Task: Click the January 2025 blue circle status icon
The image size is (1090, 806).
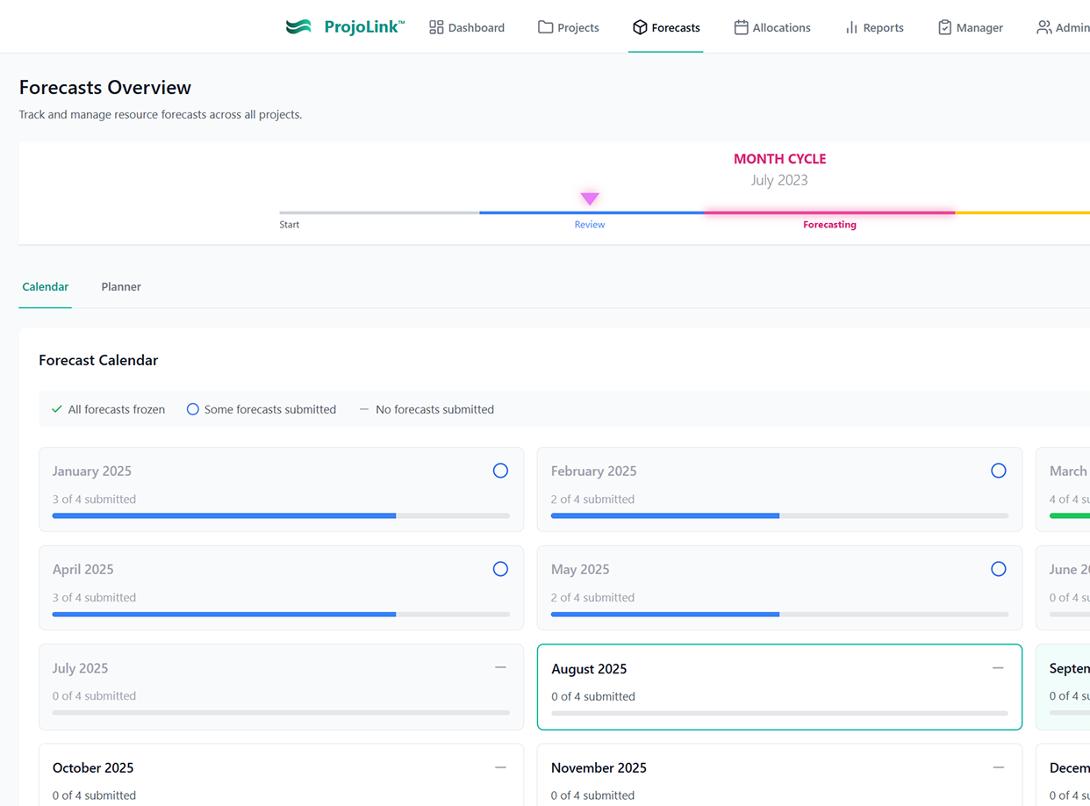Action: coord(500,471)
